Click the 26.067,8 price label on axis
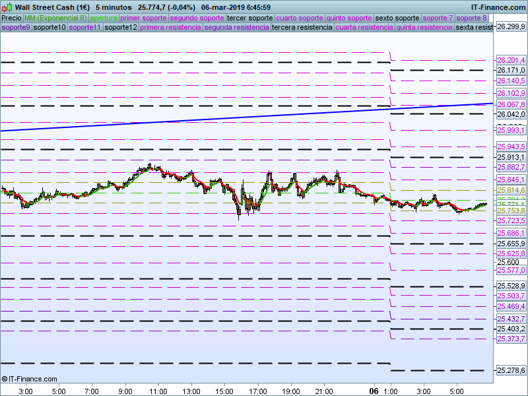 pyautogui.click(x=510, y=104)
